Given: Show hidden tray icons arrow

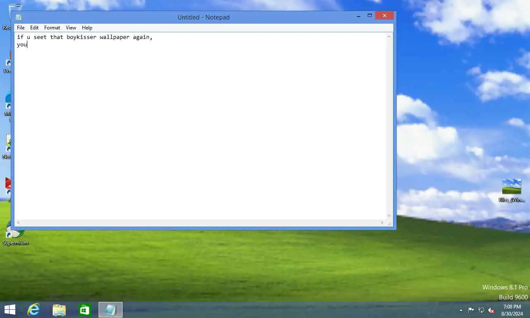Looking at the screenshot, I should click(461, 310).
